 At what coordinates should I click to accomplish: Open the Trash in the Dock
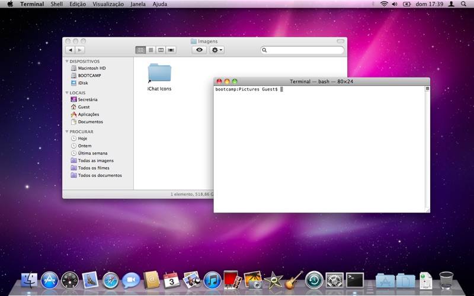[446, 280]
